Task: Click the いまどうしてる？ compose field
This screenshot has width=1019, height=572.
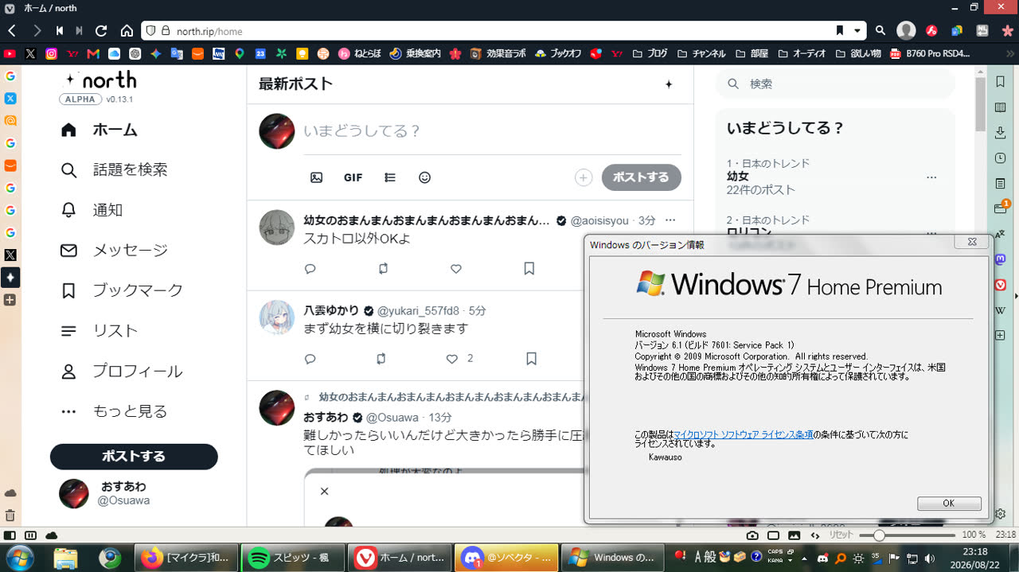Action: pos(492,131)
